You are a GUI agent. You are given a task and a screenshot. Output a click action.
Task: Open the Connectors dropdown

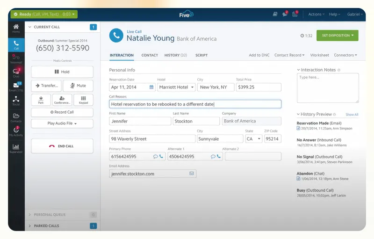click(345, 55)
